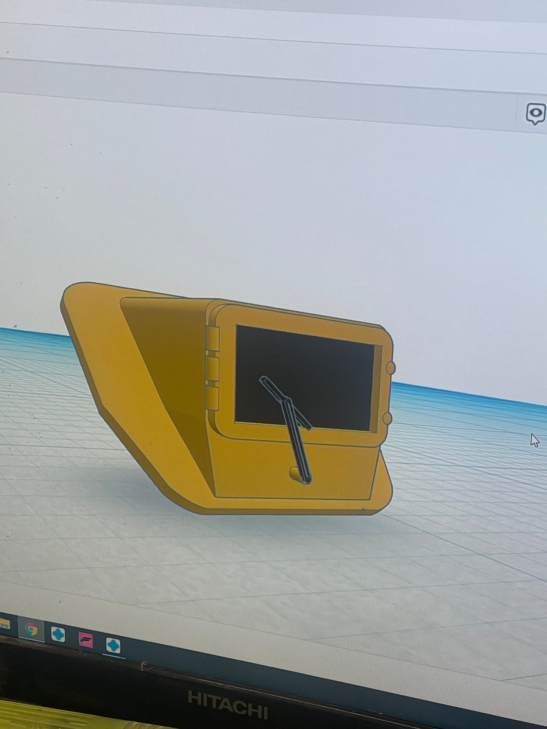Select the windshield wiper arm
The image size is (547, 729).
297,439
